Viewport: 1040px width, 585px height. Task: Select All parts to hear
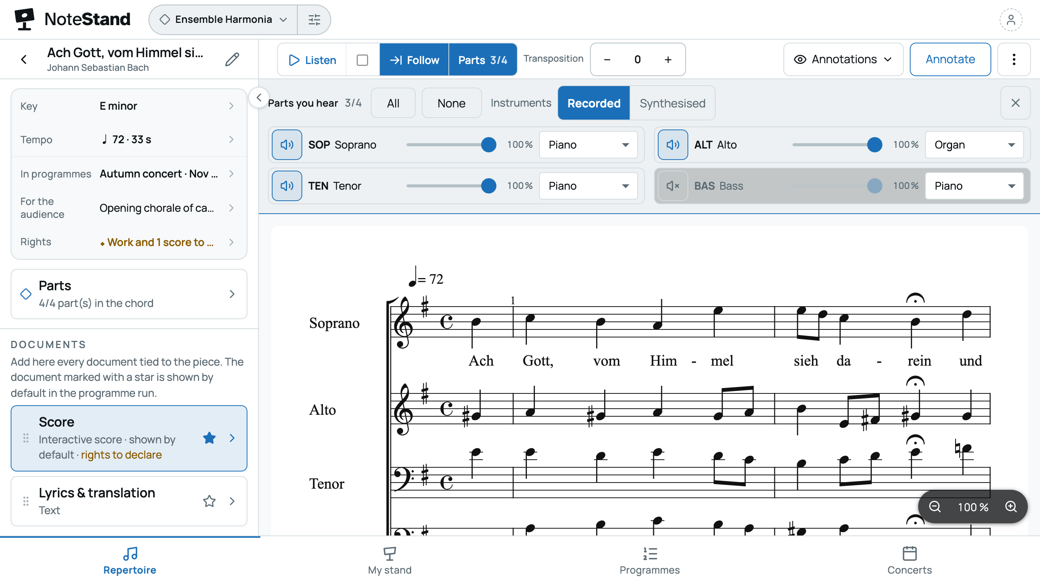pos(393,103)
